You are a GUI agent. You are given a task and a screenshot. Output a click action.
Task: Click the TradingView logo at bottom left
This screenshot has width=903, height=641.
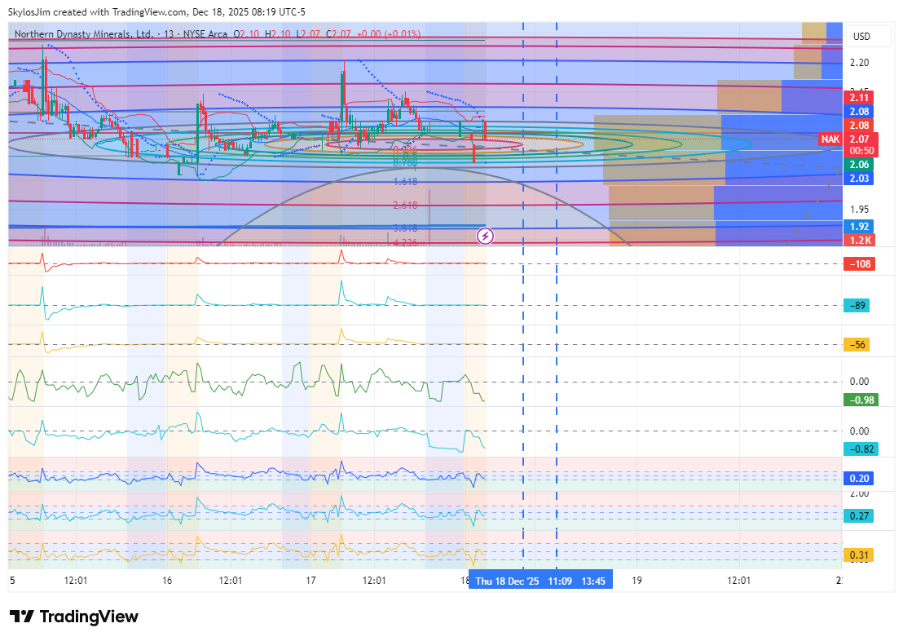73,617
